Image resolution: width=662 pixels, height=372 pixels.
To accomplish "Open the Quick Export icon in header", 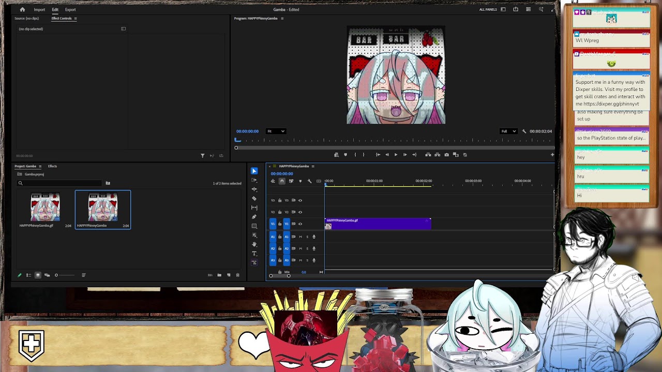I will 516,9.
